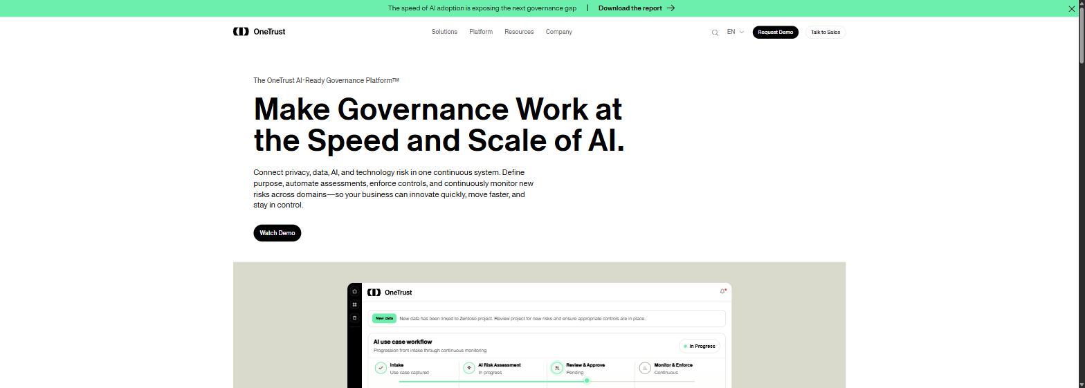
Task: Click the 'Use case captured' text
Action: click(x=410, y=373)
